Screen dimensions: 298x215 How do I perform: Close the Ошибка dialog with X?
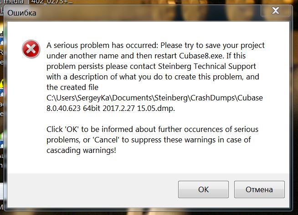coord(276,10)
